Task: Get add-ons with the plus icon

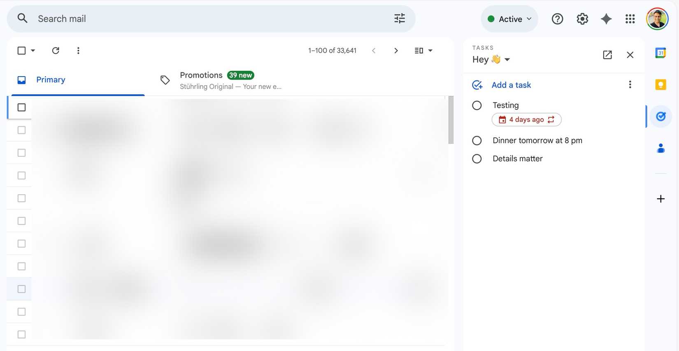Action: [x=660, y=199]
